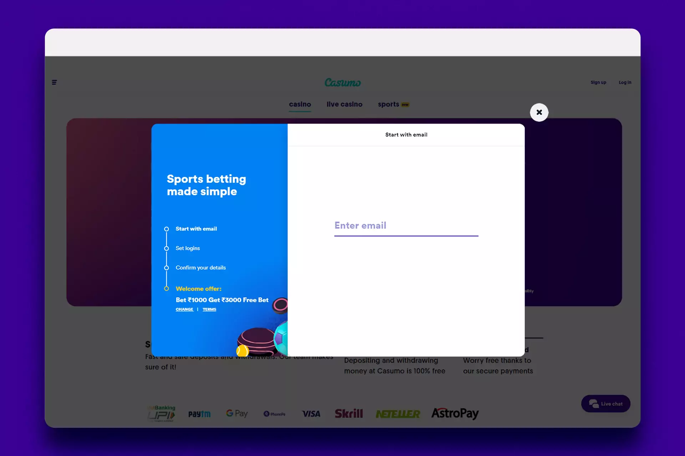
Task: Enter email in the email input field
Action: 406,225
